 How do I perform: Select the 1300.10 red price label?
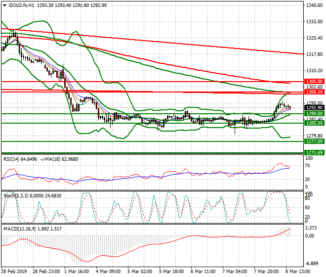click(x=314, y=92)
